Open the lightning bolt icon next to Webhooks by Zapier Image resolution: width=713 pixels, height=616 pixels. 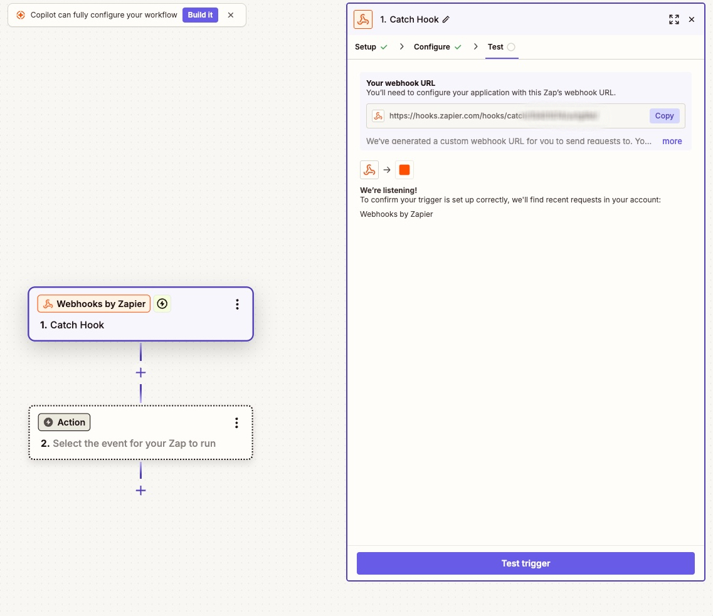point(162,303)
